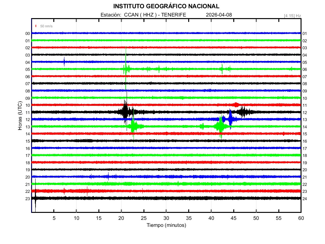Click blue hour-12 event near minute 44
Screen dimensions: 325x244
click(230, 119)
